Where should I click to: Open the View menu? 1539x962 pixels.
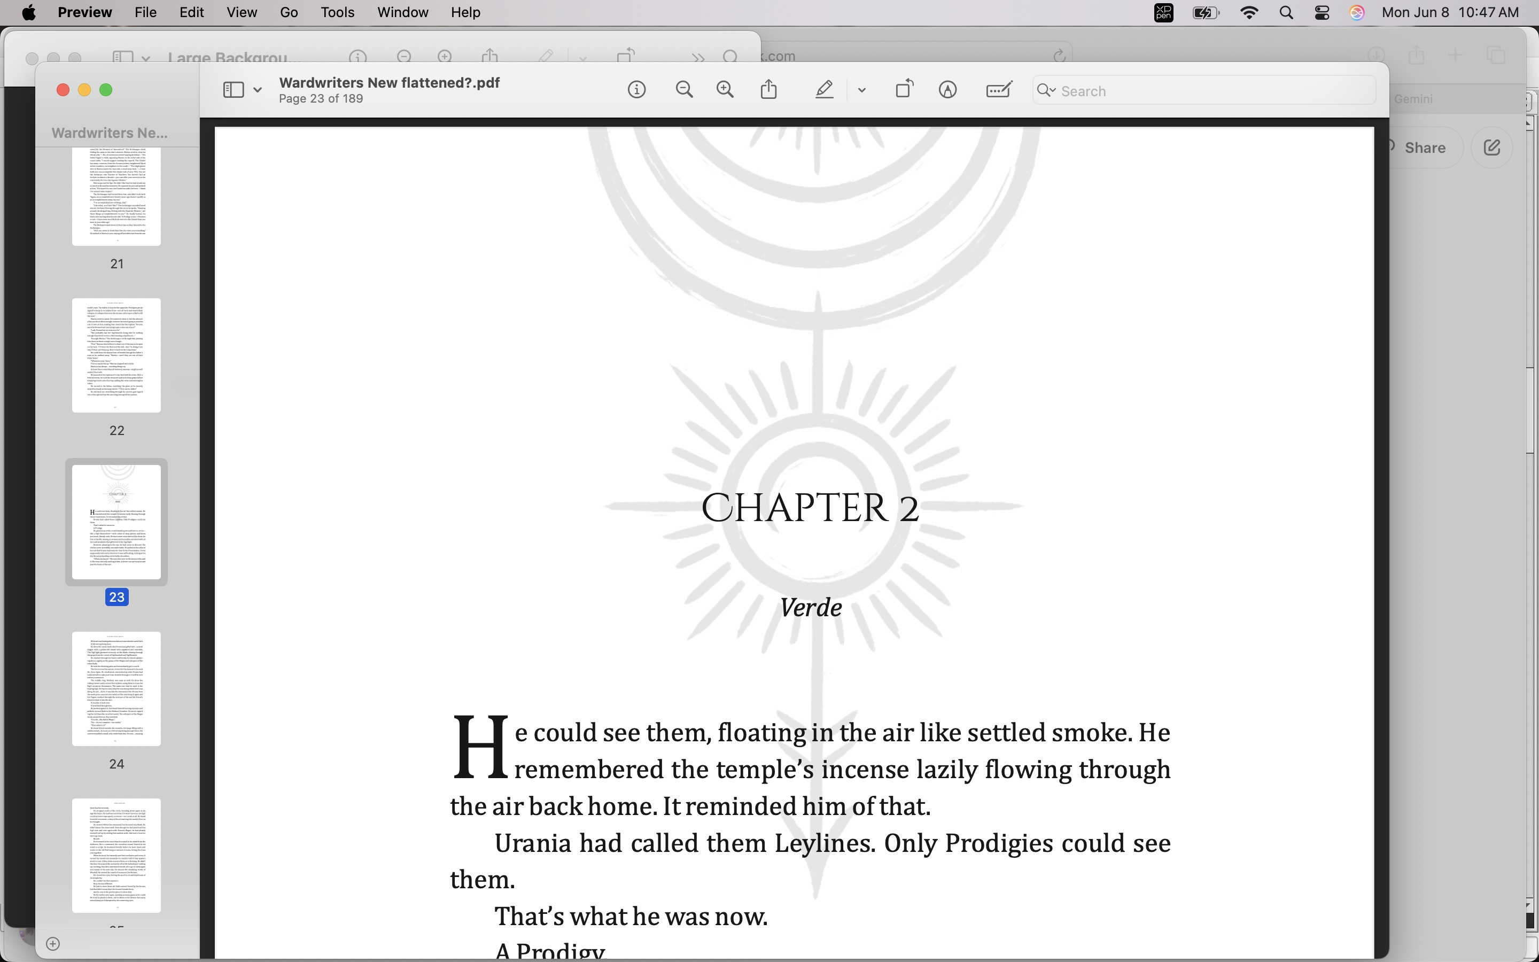(x=242, y=13)
